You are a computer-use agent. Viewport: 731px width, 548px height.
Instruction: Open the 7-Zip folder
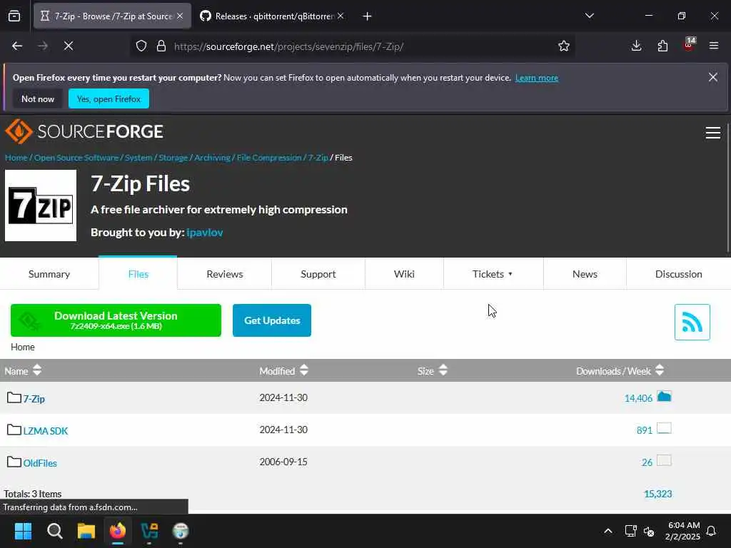tap(34, 399)
